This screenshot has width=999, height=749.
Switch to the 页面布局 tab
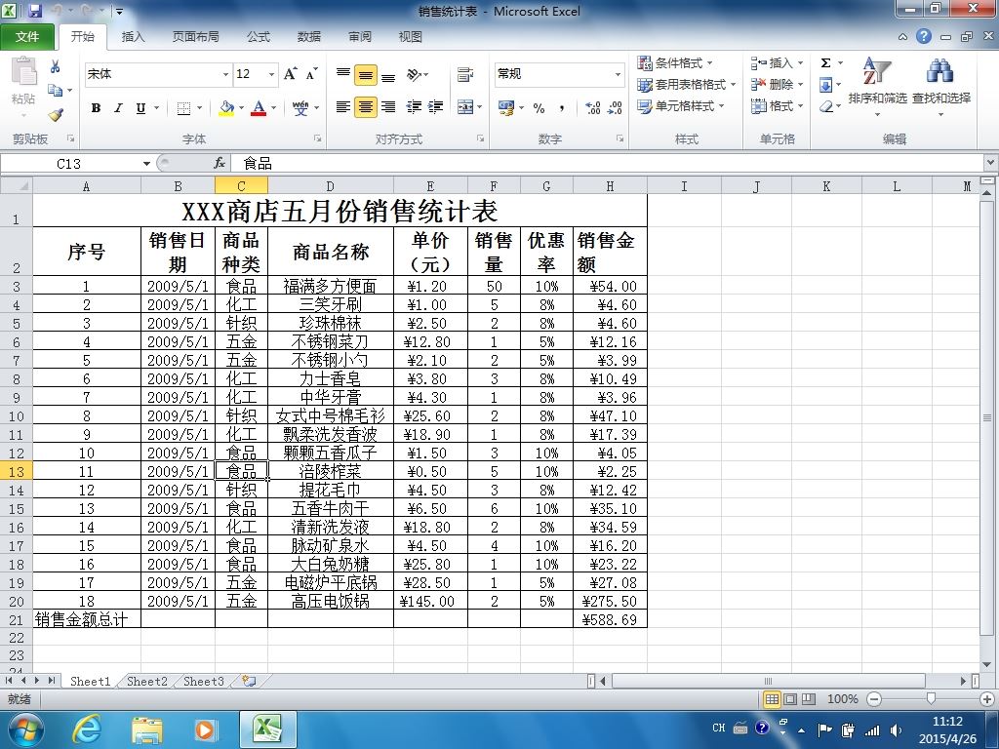[x=195, y=37]
